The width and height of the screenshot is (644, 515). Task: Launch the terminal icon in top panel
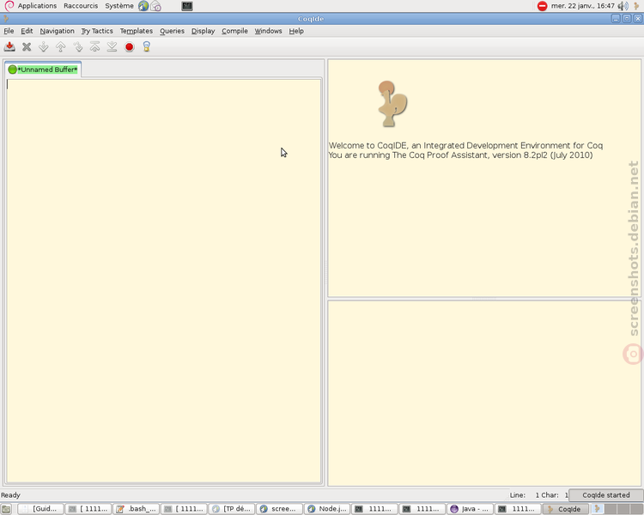pos(187,6)
